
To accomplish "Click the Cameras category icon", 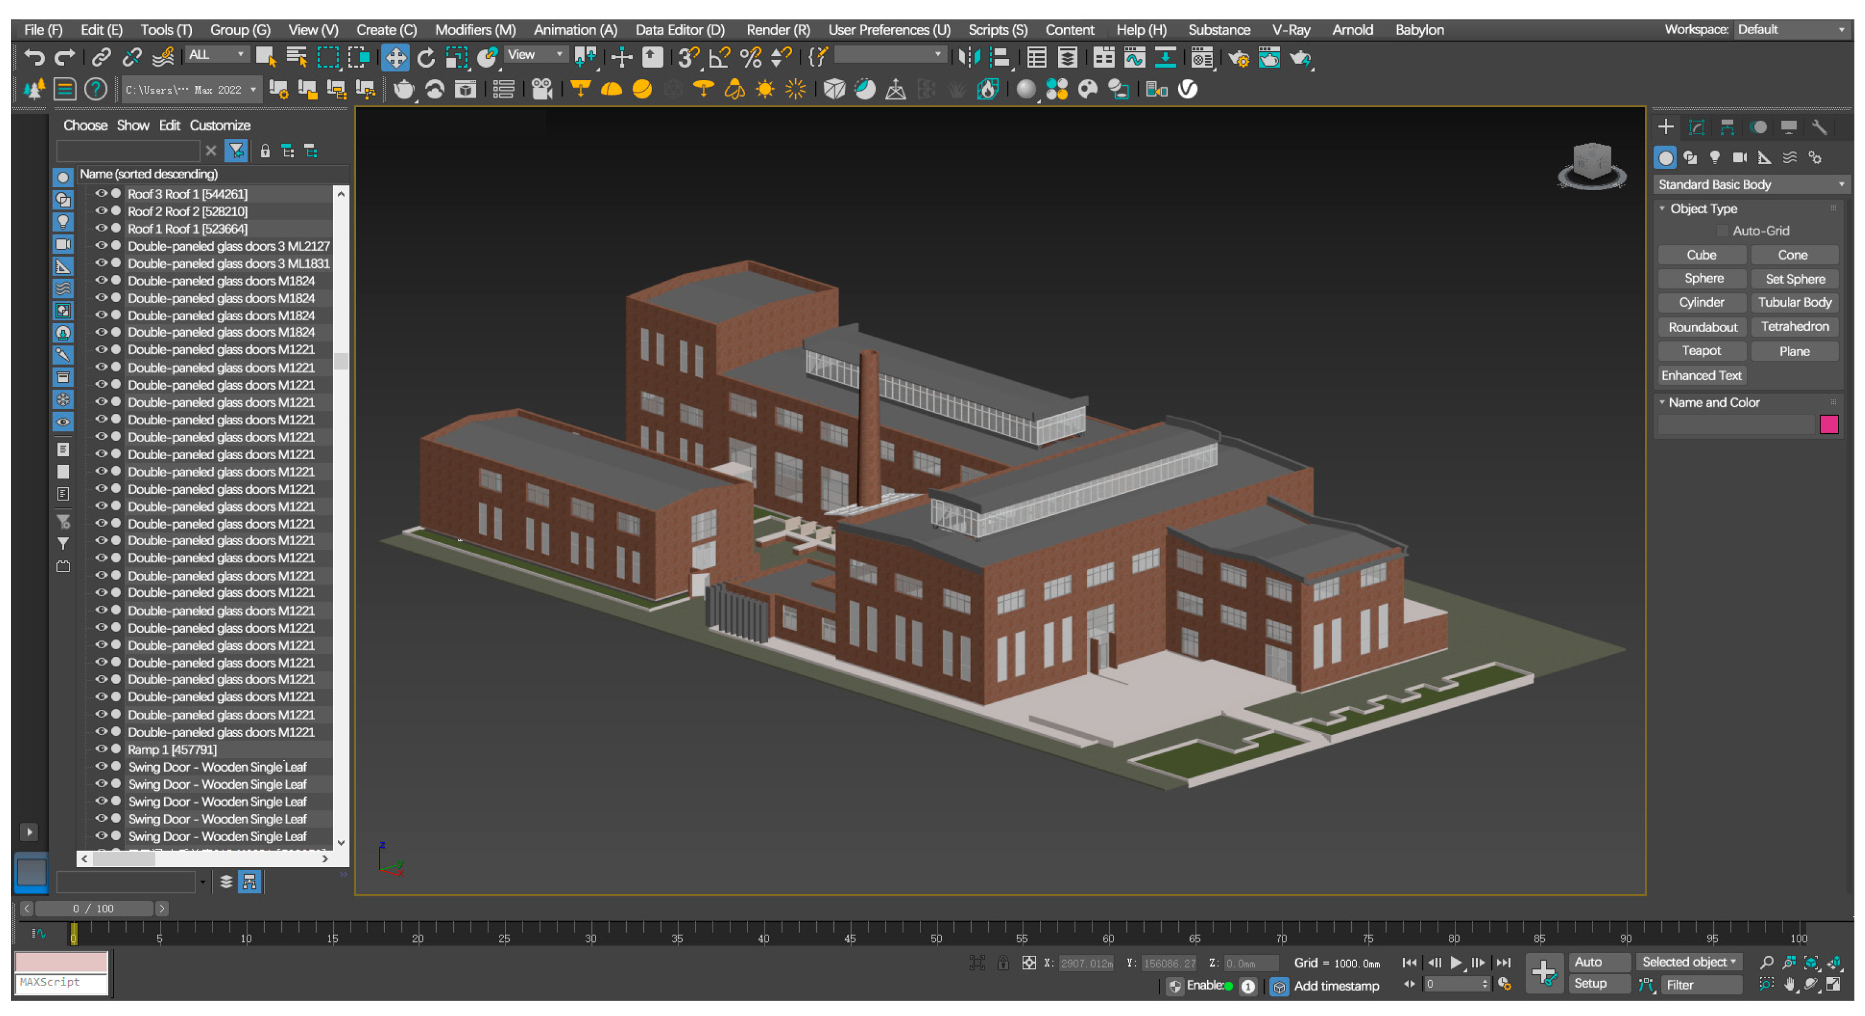I will click(1739, 157).
